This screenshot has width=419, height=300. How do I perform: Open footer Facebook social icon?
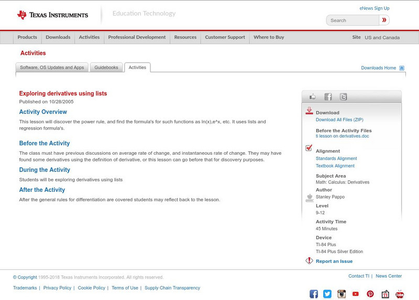coord(314,294)
